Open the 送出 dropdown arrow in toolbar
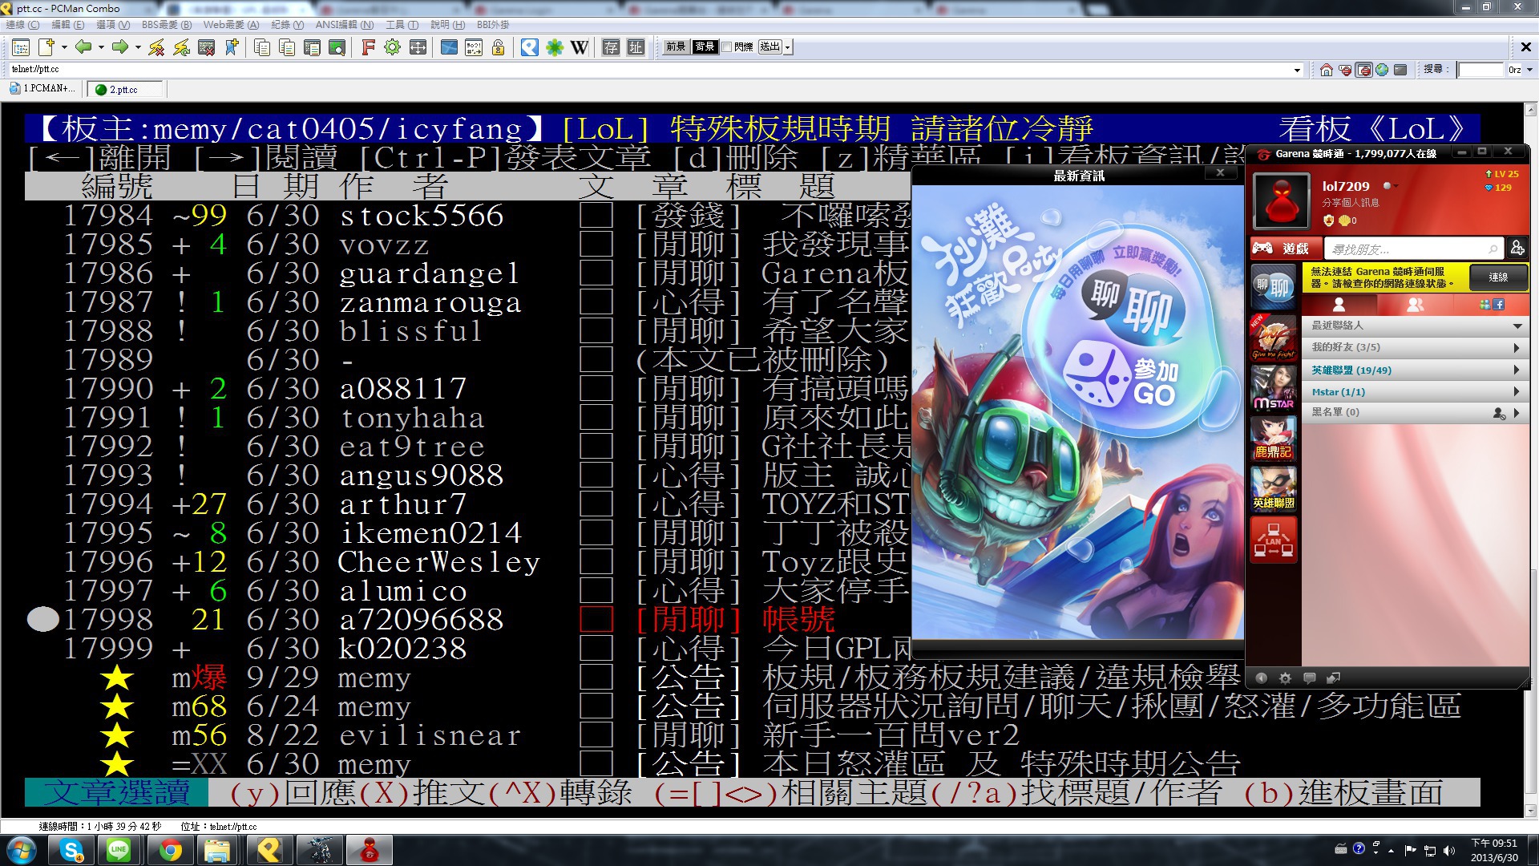The image size is (1539, 866). pos(788,47)
